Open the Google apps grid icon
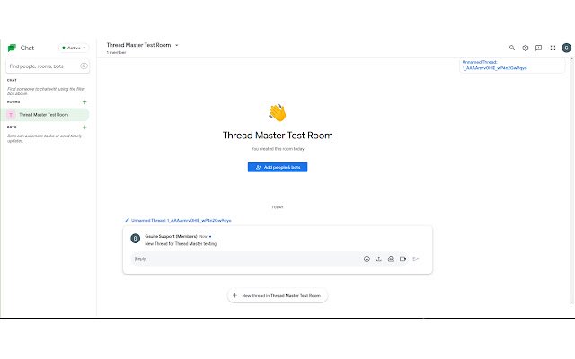The image size is (575, 359). pyautogui.click(x=553, y=48)
